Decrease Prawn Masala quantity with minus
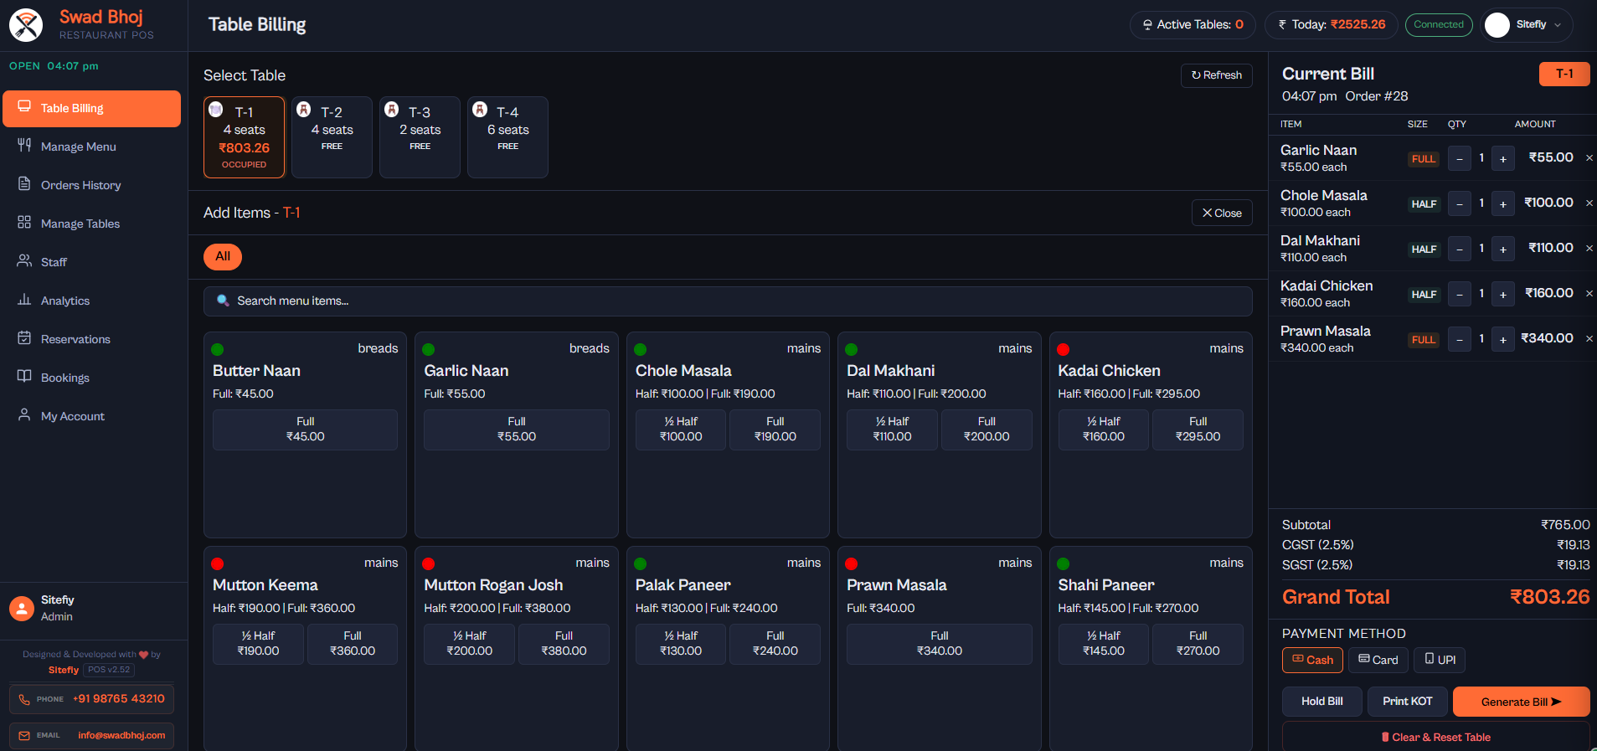The image size is (1597, 751). [1459, 339]
